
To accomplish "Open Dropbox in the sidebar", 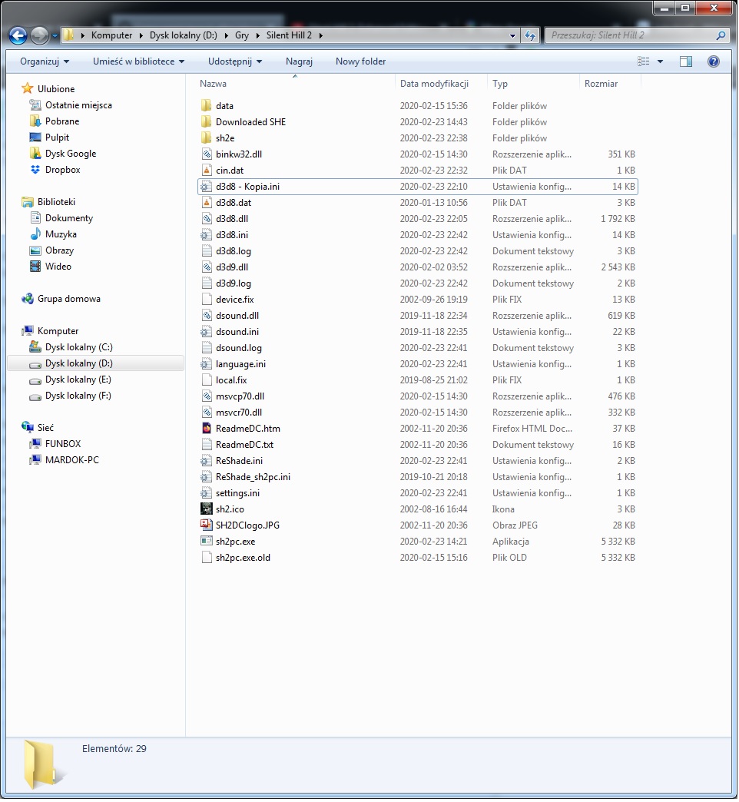I will [x=62, y=169].
